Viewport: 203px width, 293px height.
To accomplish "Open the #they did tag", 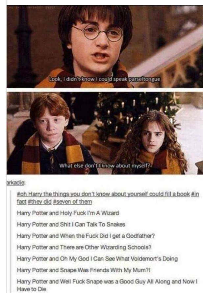I will [x=39, y=202].
